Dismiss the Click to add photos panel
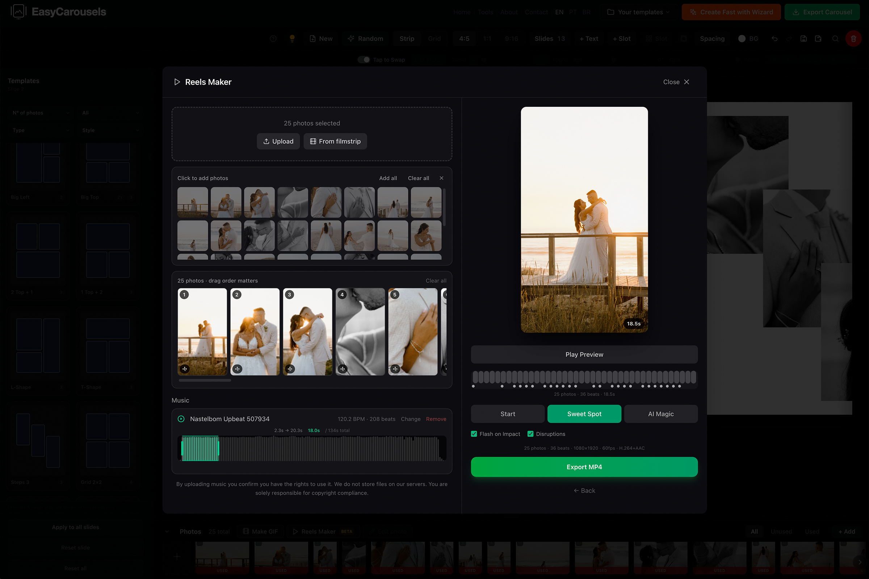 [441, 178]
